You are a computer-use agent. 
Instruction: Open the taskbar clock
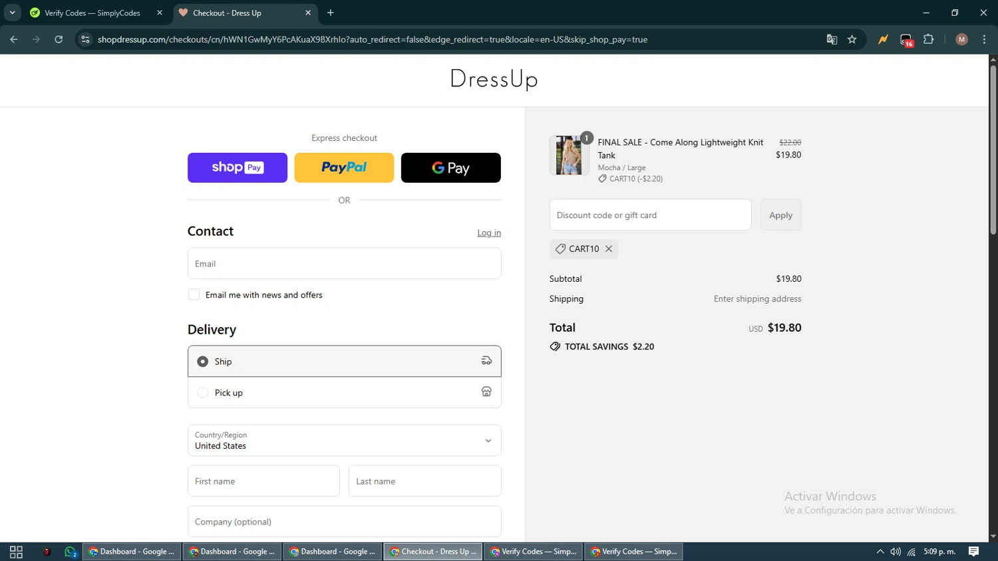click(939, 552)
